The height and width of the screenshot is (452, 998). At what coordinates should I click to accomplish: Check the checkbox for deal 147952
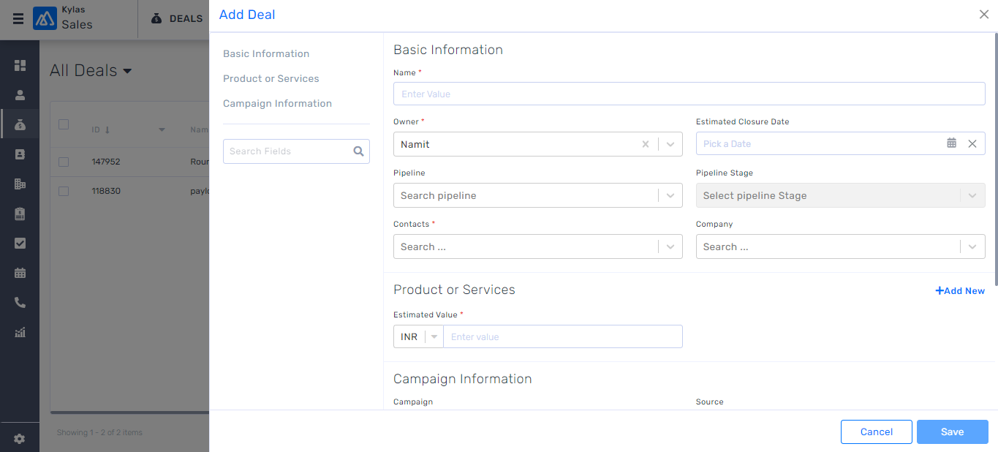(64, 162)
